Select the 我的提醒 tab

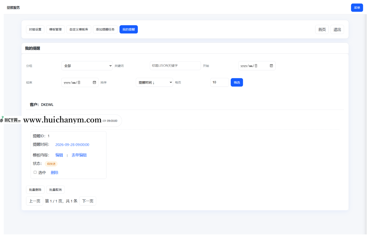129,29
